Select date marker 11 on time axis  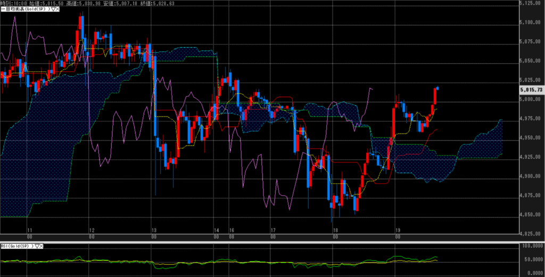pos(29,231)
